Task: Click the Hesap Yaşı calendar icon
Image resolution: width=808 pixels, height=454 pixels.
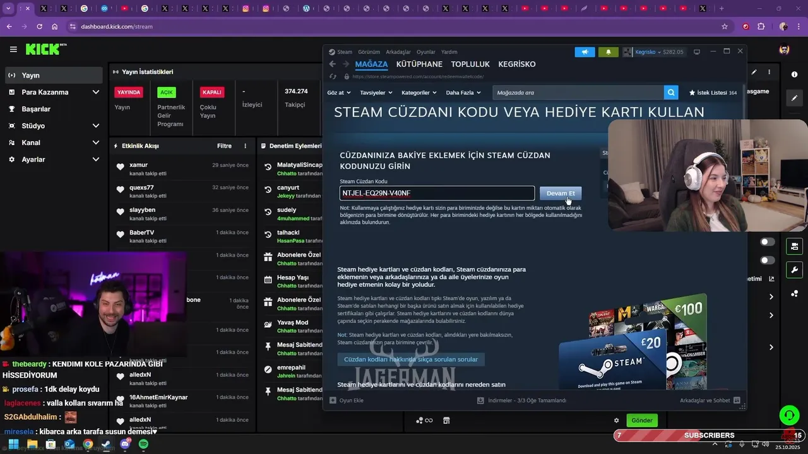Action: (268, 279)
